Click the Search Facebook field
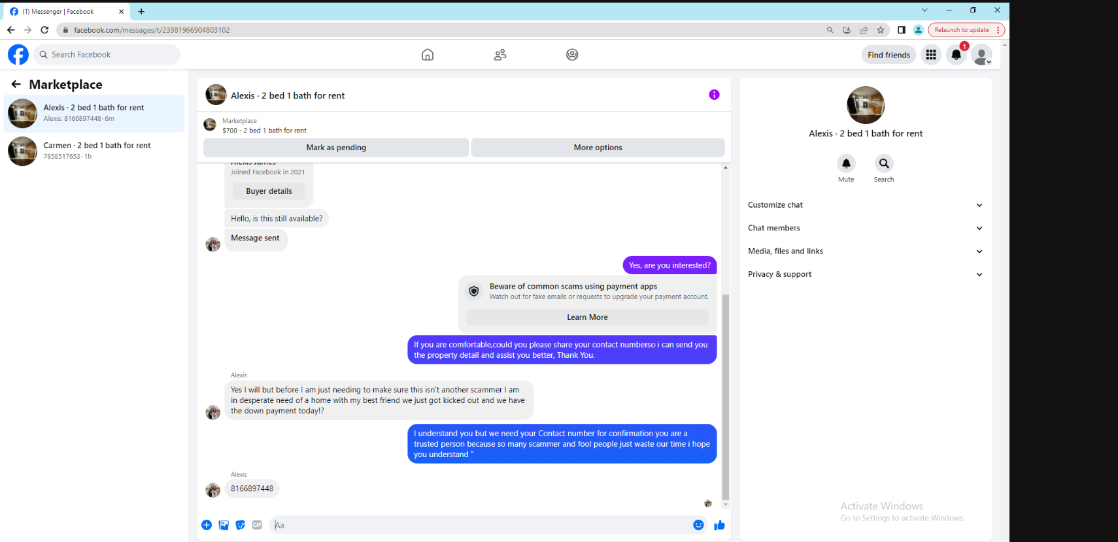Viewport: 1118px width, 542px height. click(x=107, y=55)
